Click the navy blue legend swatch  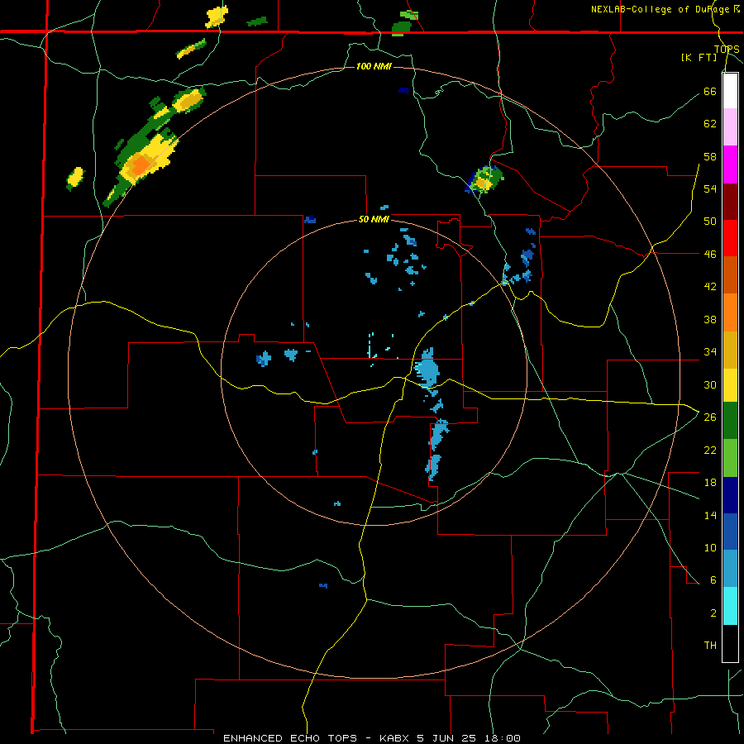[x=730, y=495]
